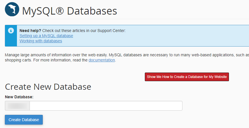Click the registered trademark symbol in title

[x=59, y=11]
